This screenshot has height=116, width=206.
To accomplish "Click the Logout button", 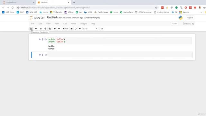I will coord(190,18).
